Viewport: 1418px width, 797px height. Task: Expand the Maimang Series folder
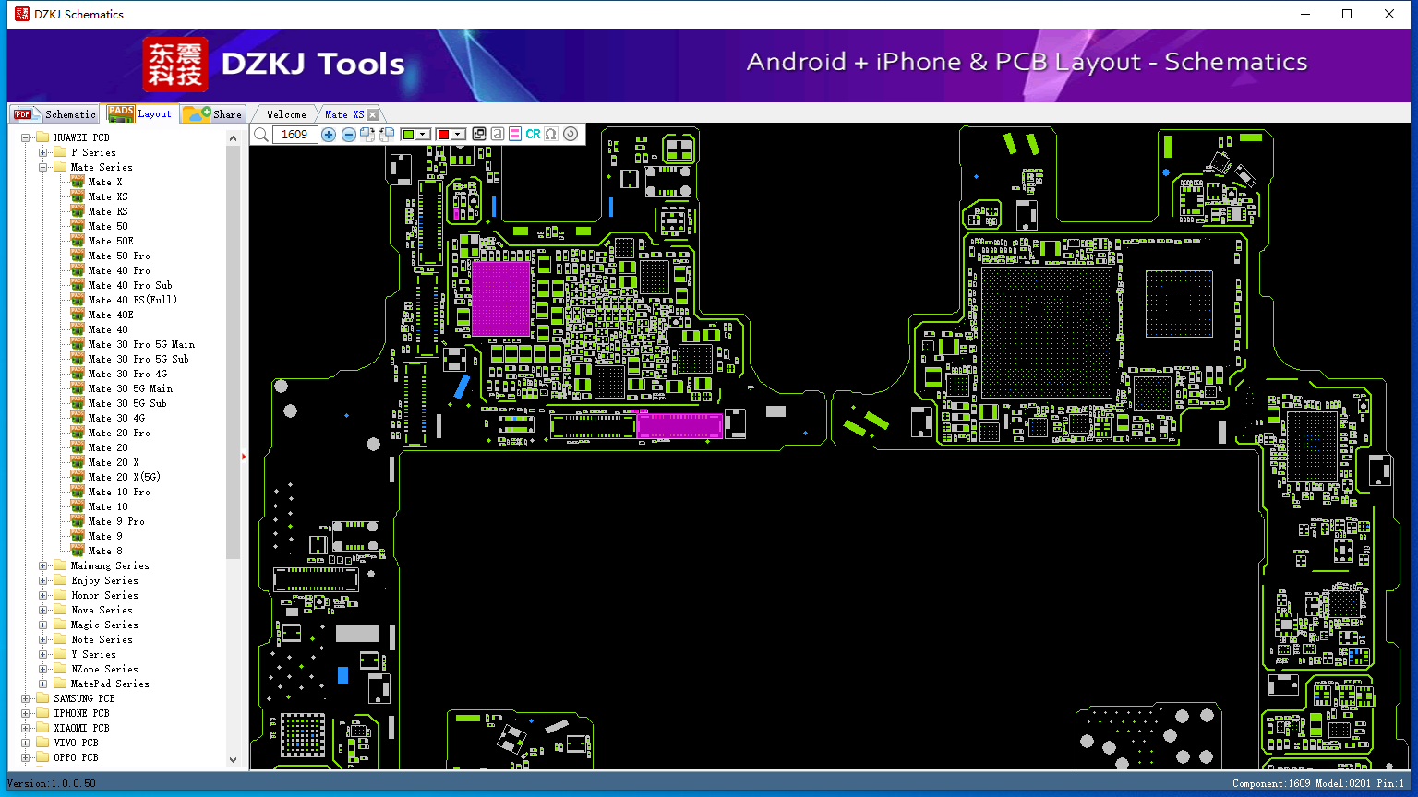[42, 565]
